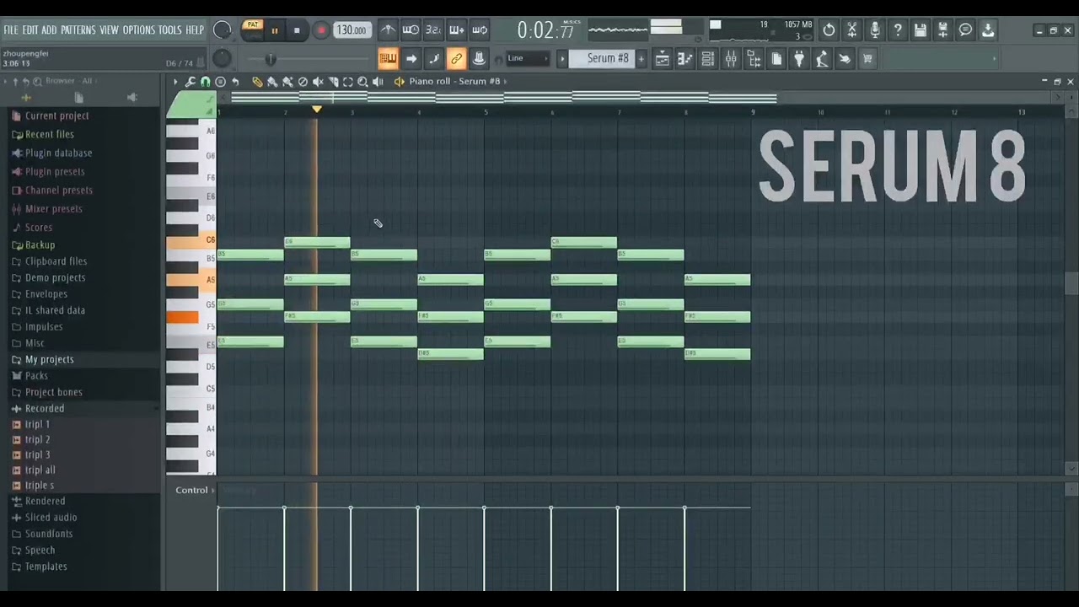Open Browser - All view selector
Screen dimensions: 1079x607
[69, 81]
